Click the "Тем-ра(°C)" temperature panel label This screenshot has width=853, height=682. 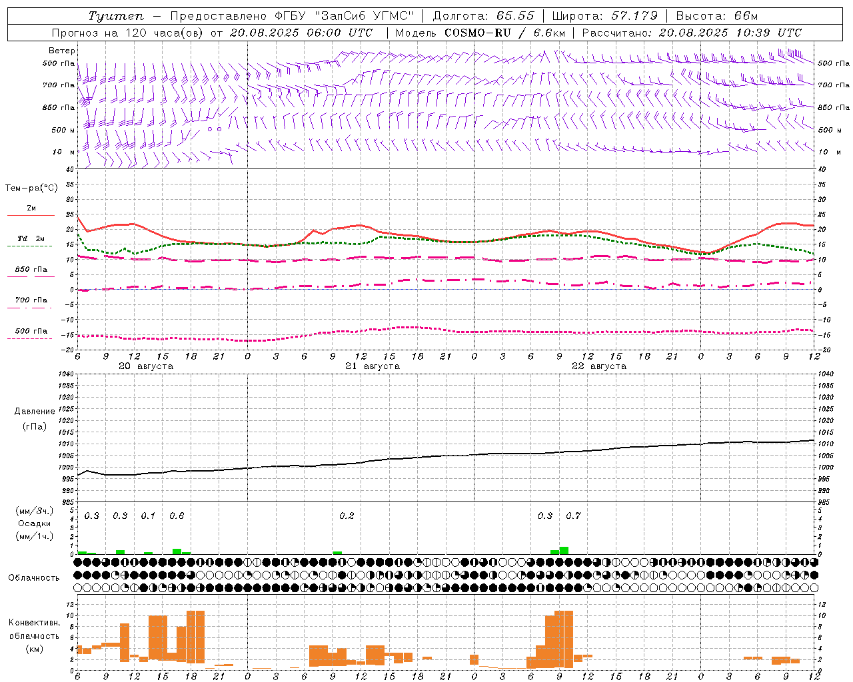[31, 188]
